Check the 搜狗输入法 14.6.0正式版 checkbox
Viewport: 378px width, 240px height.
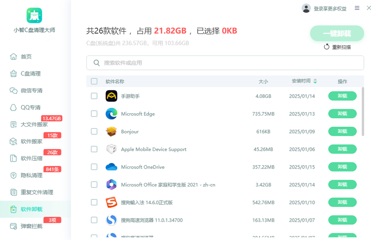(x=94, y=202)
